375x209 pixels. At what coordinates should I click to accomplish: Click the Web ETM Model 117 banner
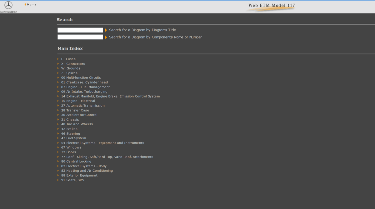(271, 7)
